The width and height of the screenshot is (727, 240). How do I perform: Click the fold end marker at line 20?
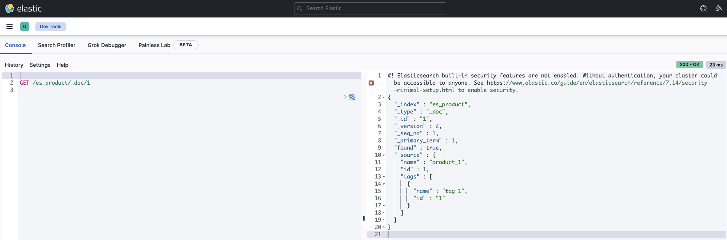383,227
